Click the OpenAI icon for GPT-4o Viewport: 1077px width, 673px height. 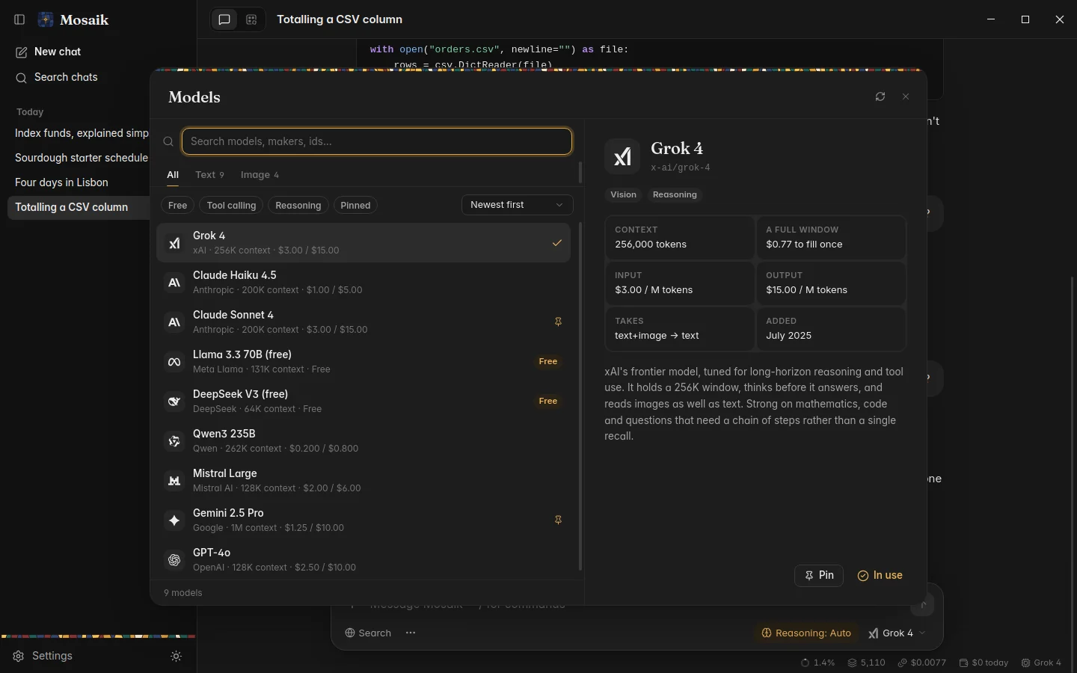coord(174,560)
